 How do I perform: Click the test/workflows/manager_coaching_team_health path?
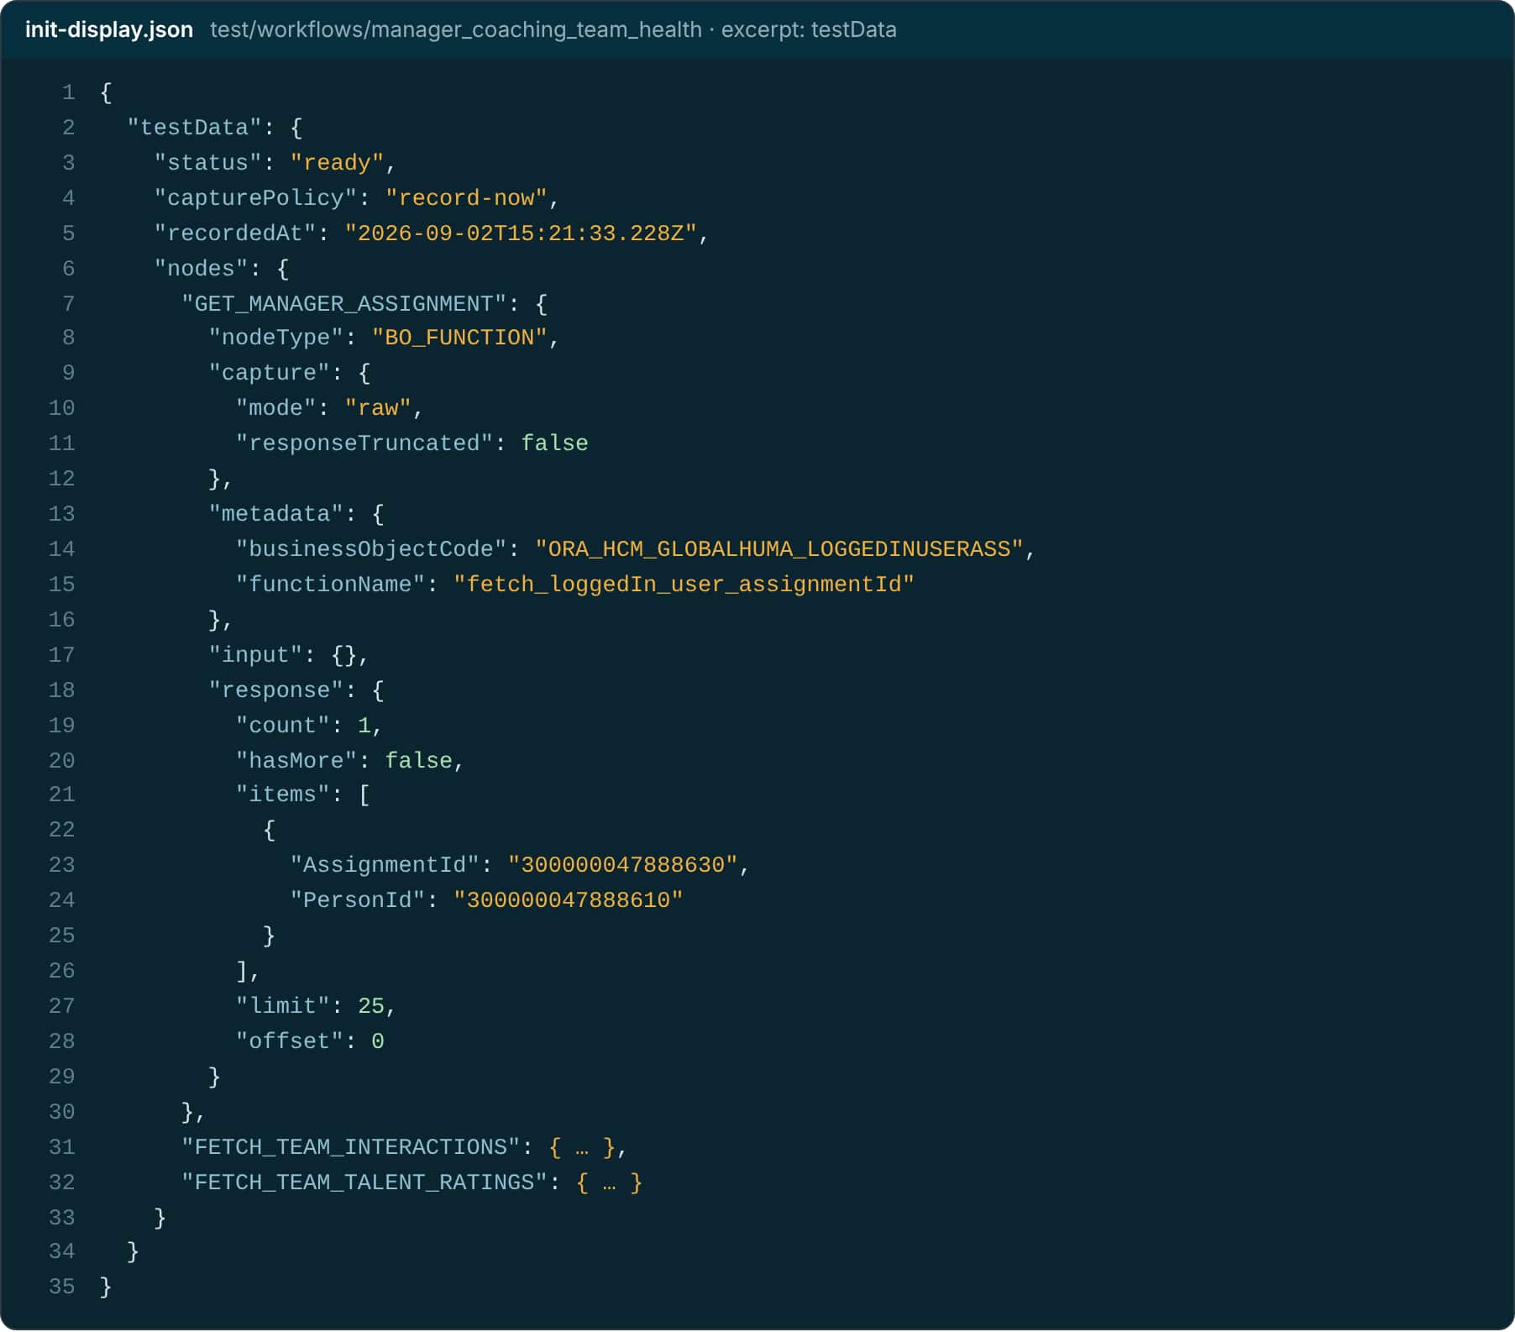pyautogui.click(x=456, y=29)
